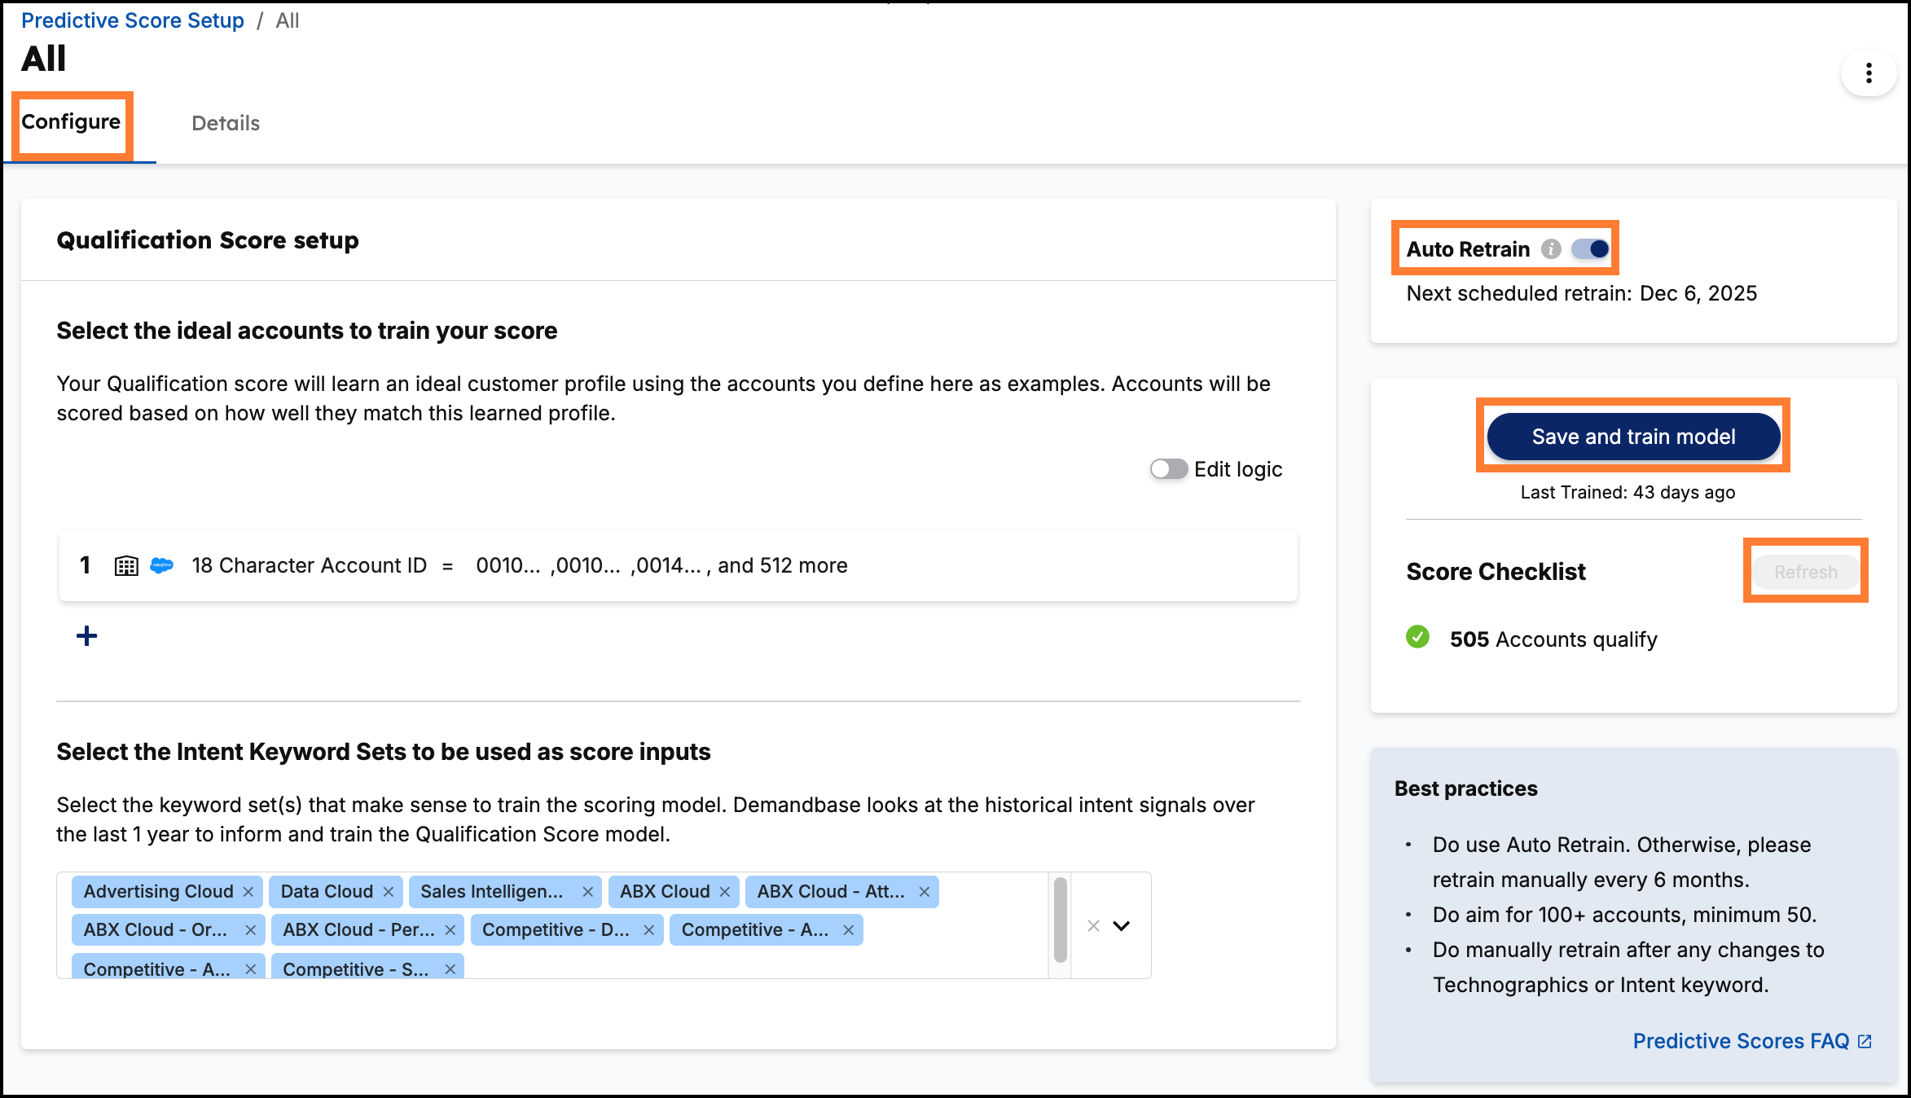
Task: Click 'Last Trained: 43 days ago' text
Action: point(1628,492)
